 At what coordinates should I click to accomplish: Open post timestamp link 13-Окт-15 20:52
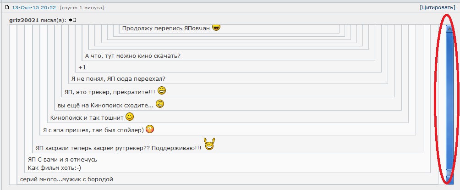point(34,8)
